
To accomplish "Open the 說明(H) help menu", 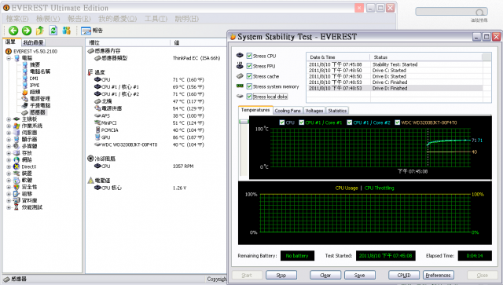I will (187, 19).
